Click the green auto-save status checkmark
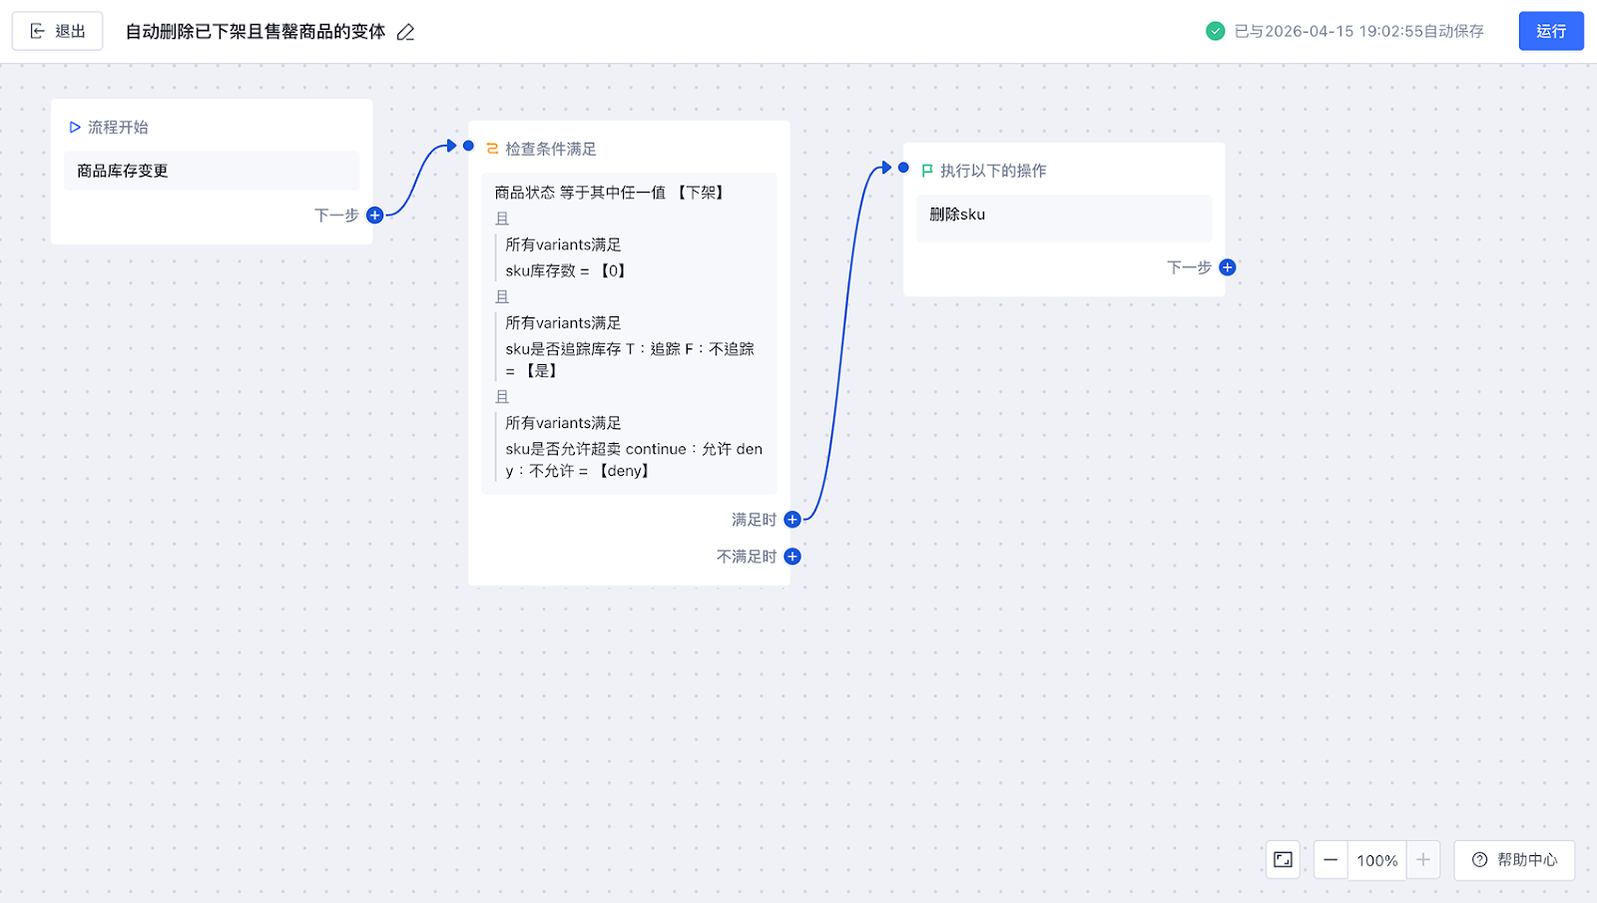This screenshot has width=1597, height=903. click(1215, 31)
